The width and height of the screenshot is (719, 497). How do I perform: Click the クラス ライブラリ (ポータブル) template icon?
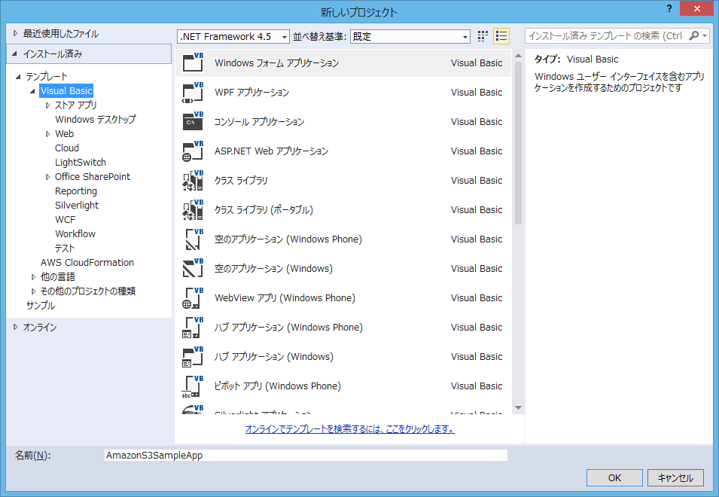coord(193,209)
